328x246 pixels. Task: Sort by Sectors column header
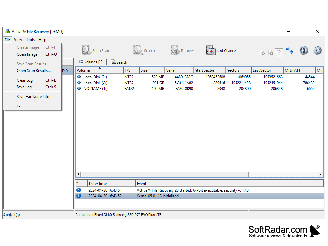click(238, 70)
